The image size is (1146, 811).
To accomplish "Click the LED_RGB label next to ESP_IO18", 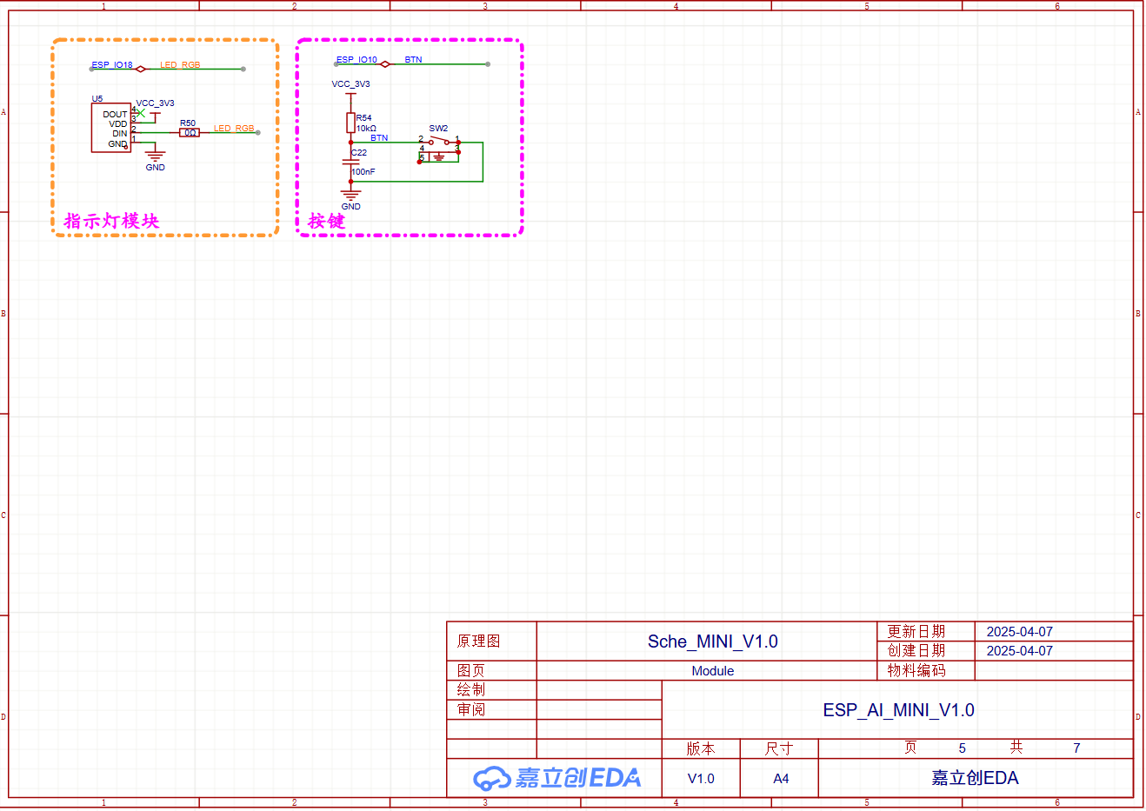I will pyautogui.click(x=180, y=64).
